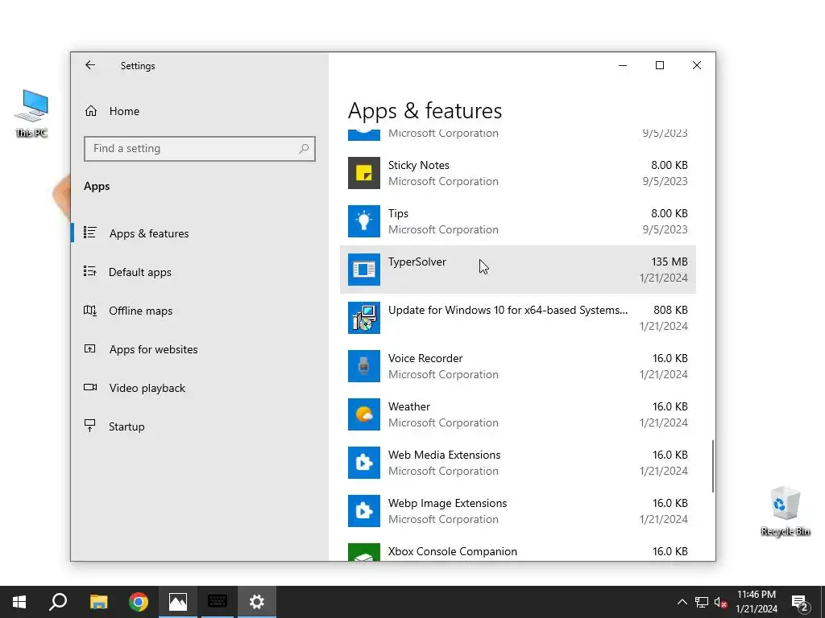
Task: Select the Tips lightbulb icon
Action: [x=364, y=221]
